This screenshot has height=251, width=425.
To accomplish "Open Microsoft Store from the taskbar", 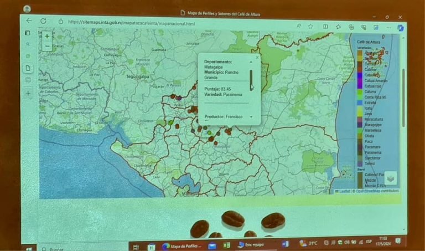I will tap(151, 247).
